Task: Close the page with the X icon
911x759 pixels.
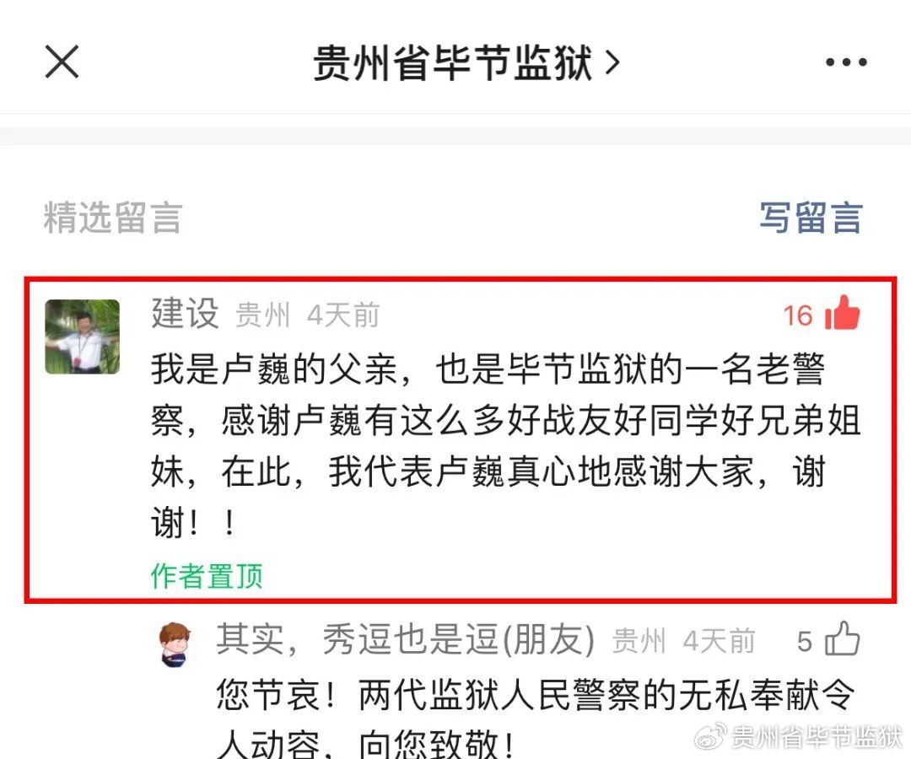Action: tap(62, 62)
